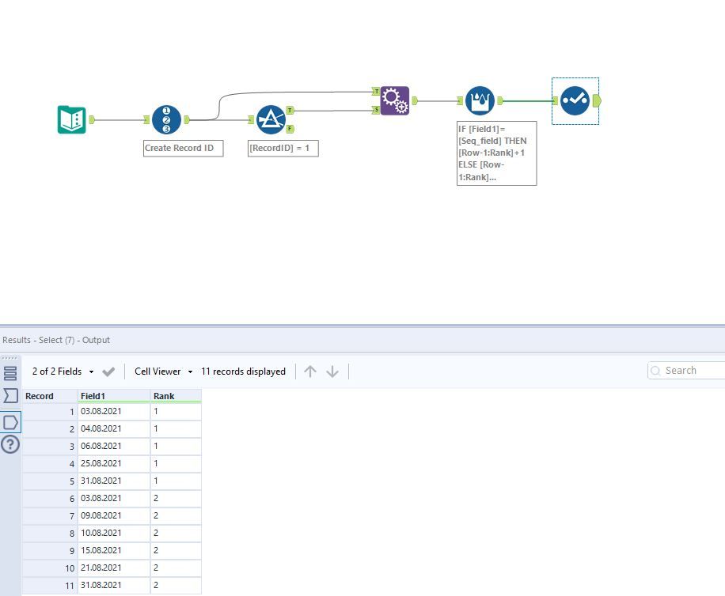Click the output anchor view icon

pos(10,422)
